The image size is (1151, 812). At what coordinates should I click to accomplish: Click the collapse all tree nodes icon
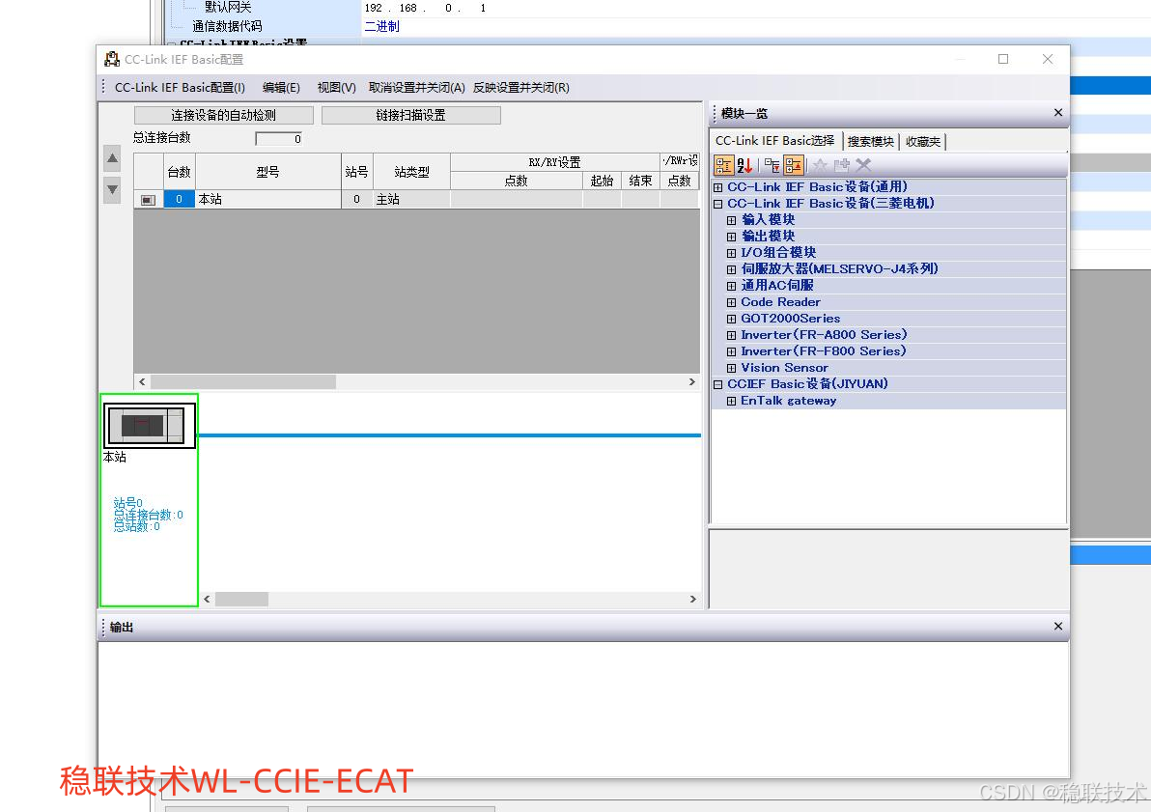(x=794, y=165)
